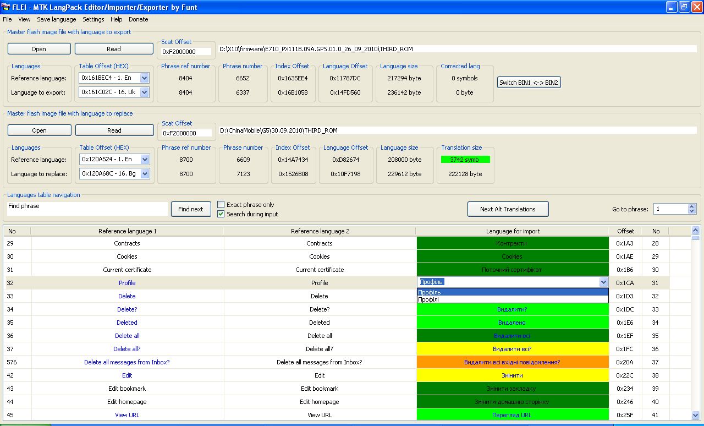Expand export Reference language table offset dropdown
The height and width of the screenshot is (426, 704).
(x=144, y=78)
